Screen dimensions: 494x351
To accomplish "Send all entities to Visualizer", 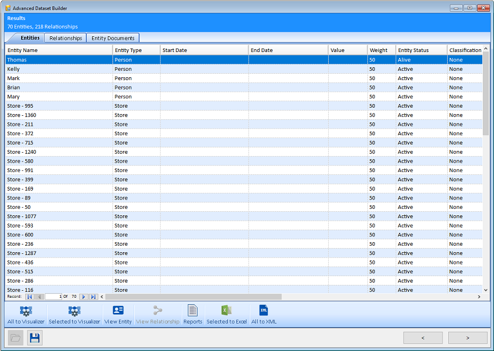I will click(x=26, y=315).
